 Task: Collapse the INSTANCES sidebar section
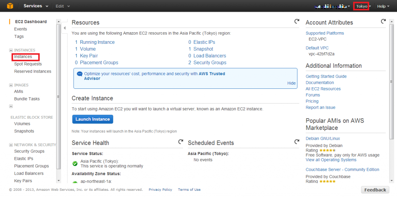coord(11,50)
